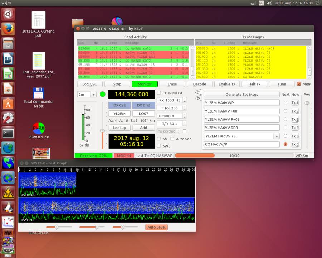Open LibreOffice Writer from the dock
Image resolution: width=322 pixels, height=258 pixels.
coord(8,58)
